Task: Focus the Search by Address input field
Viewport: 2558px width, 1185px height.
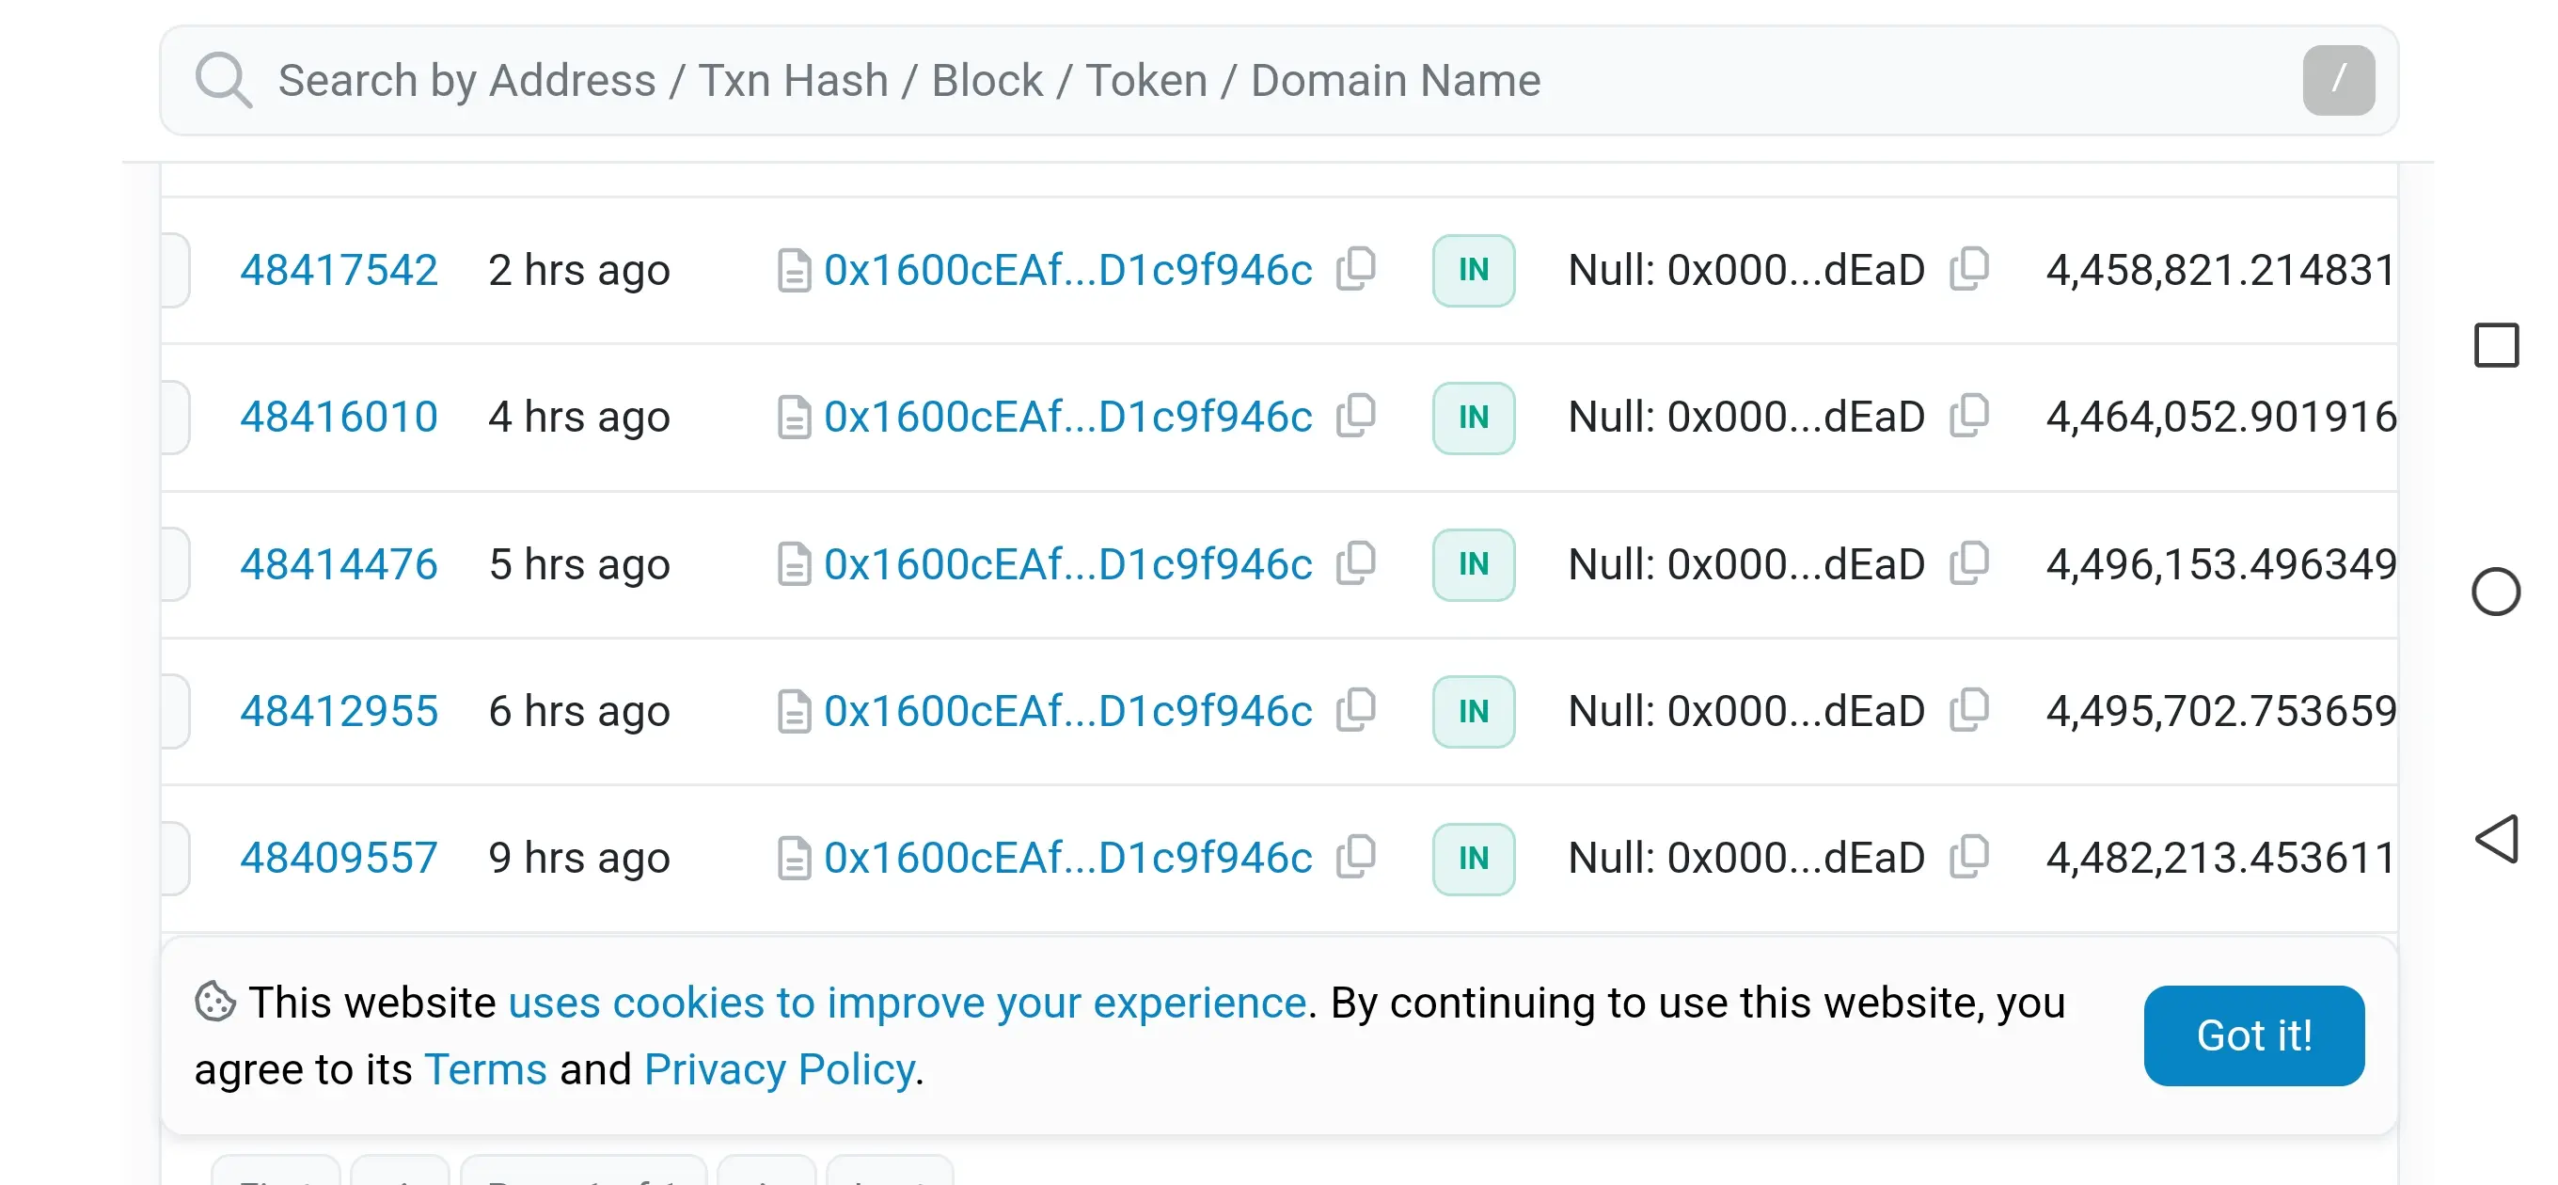Action: 1192,81
